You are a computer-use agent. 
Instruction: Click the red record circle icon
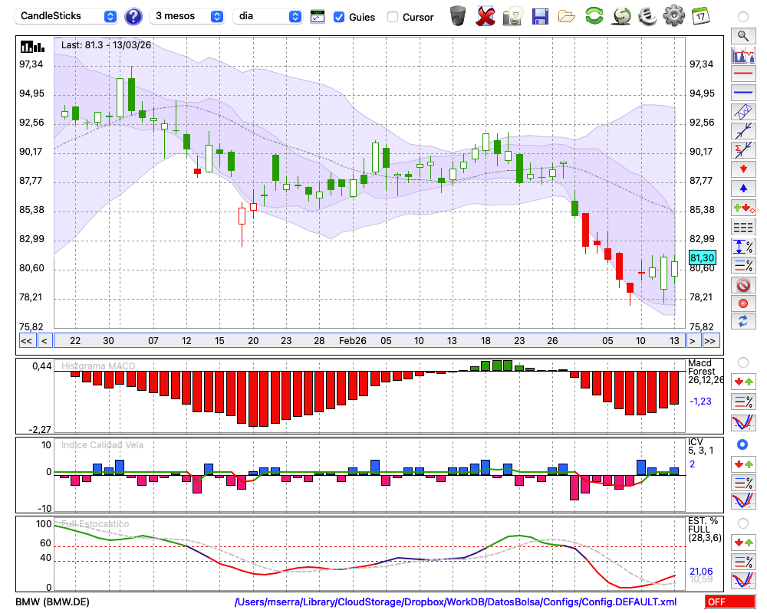(743, 303)
